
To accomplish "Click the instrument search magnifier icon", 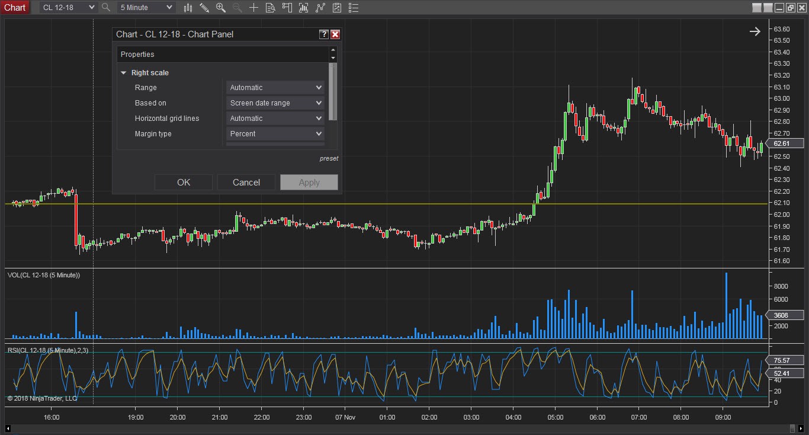I will click(x=106, y=8).
